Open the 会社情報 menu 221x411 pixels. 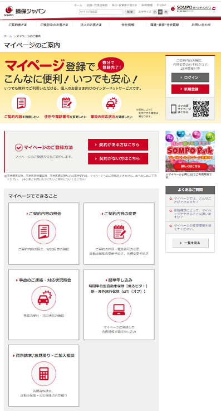[x=127, y=25]
